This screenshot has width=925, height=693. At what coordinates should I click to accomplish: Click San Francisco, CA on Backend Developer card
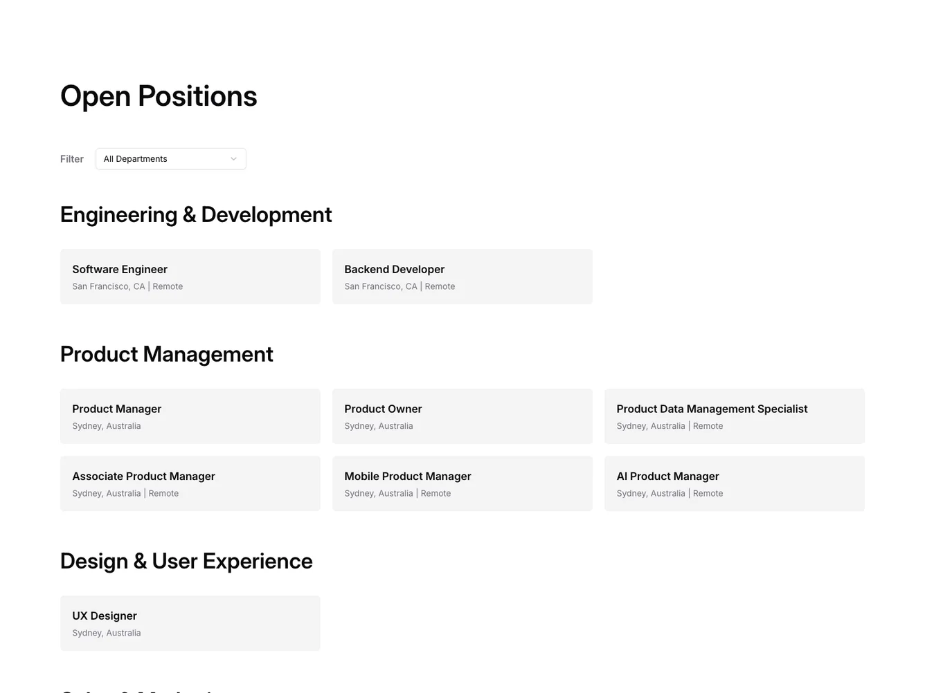pos(380,286)
